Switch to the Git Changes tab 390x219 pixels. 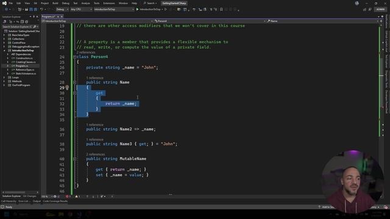coord(30,196)
